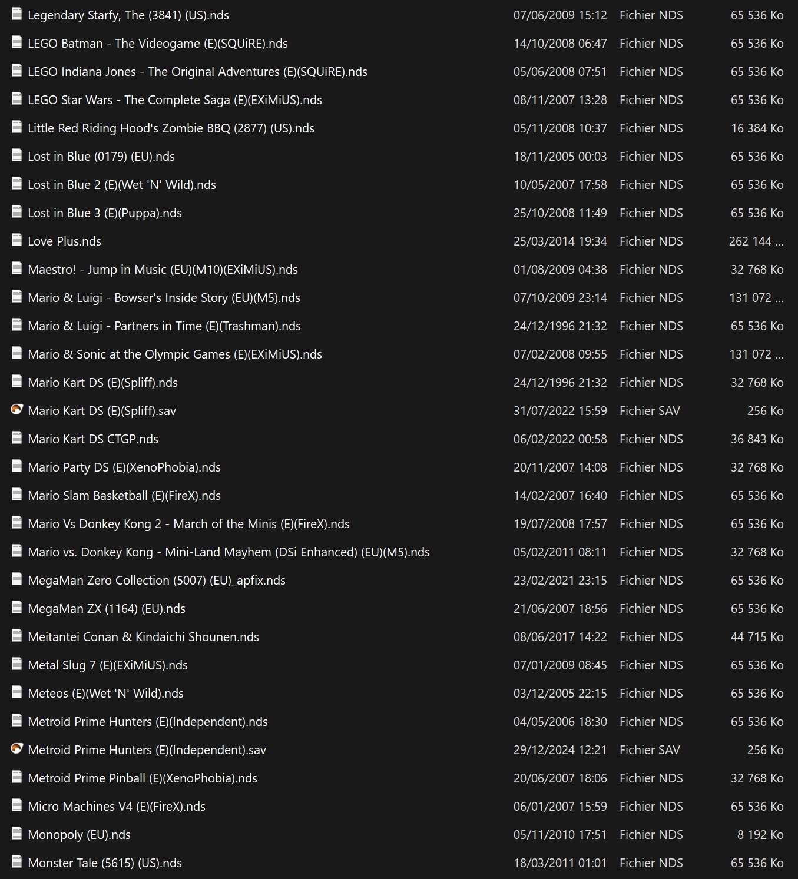The width and height of the screenshot is (798, 879).
Task: Select the LEGO Batman file icon
Action: pos(16,42)
